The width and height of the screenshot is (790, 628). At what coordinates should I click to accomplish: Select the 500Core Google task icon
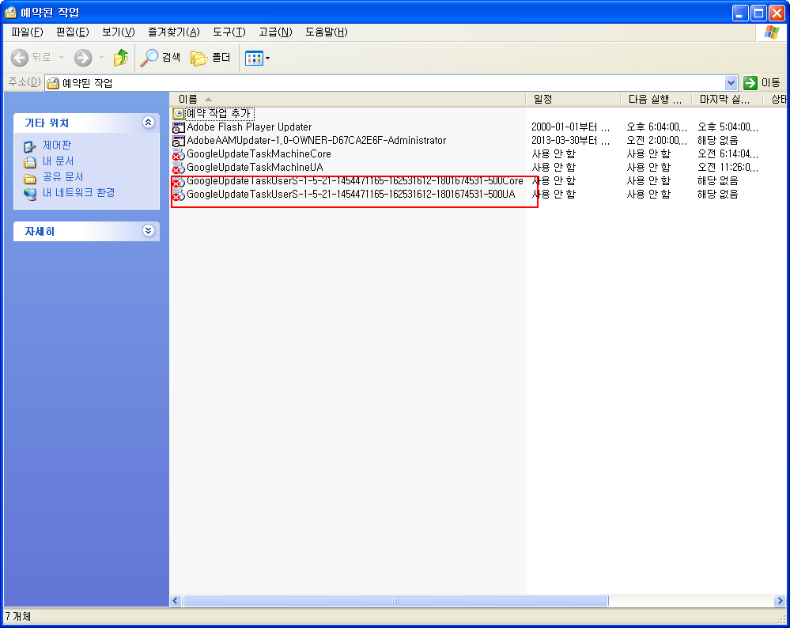(178, 181)
